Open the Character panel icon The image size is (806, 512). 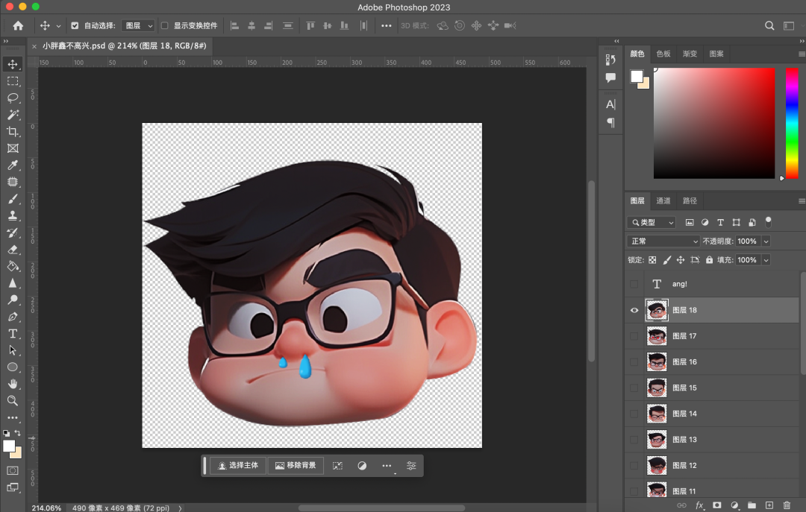[x=610, y=104]
